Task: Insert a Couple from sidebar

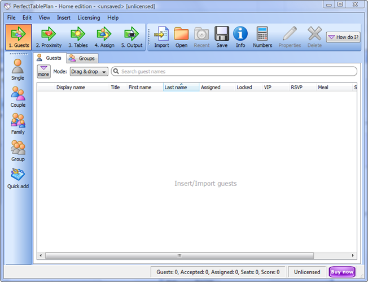Action: [x=18, y=97]
